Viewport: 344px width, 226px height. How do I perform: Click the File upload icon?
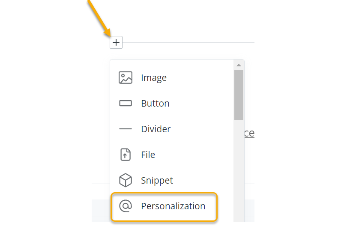pos(126,155)
